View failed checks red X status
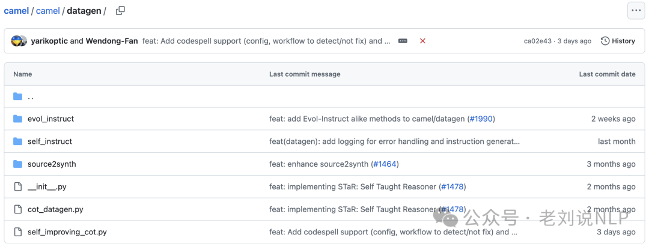 [422, 41]
